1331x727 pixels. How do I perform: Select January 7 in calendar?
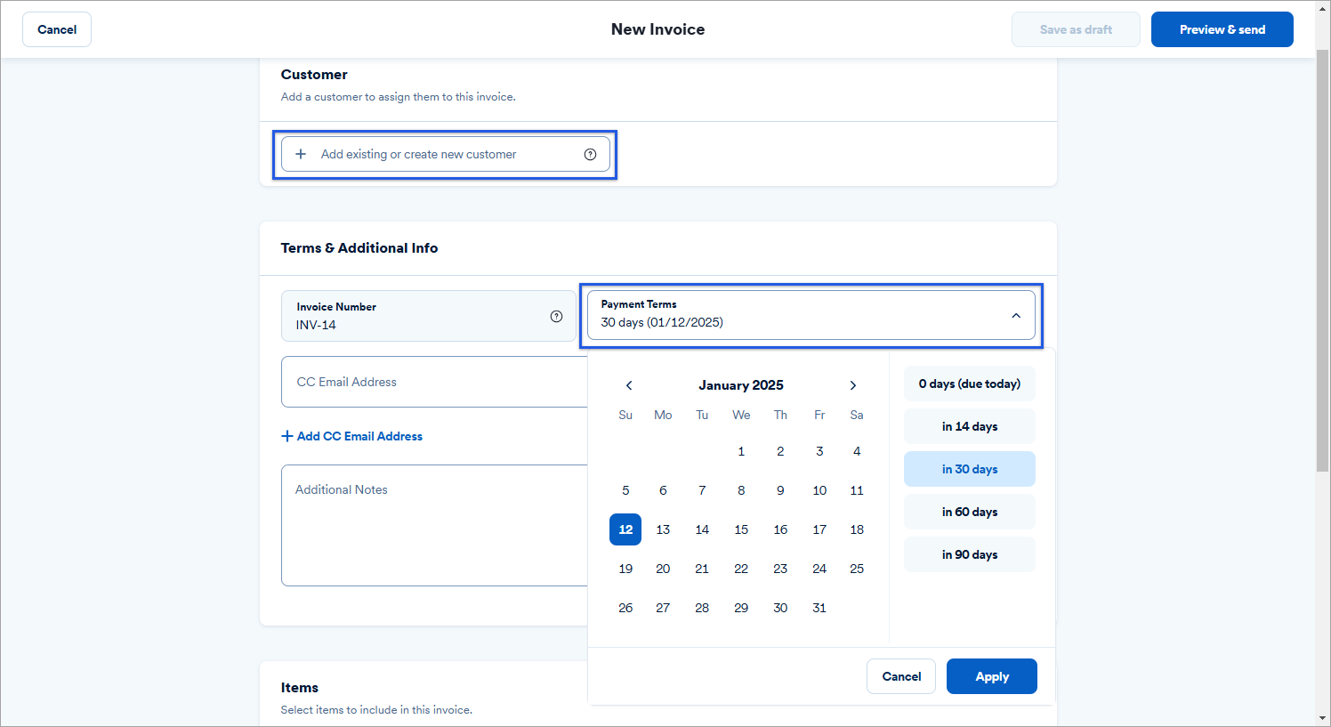(702, 490)
